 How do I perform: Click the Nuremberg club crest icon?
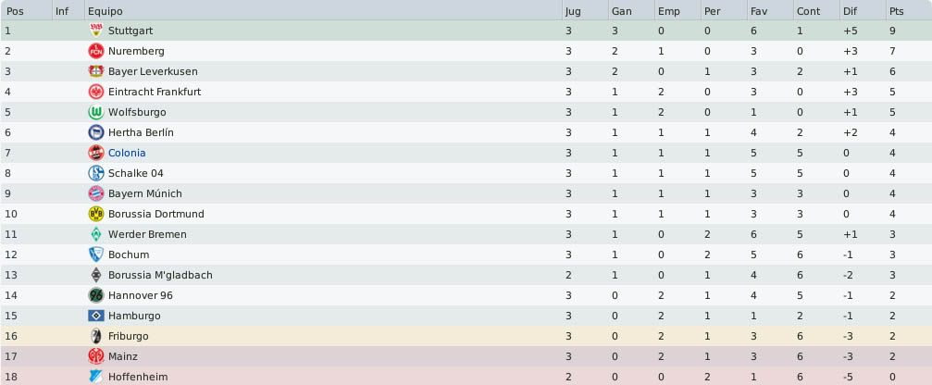coord(95,51)
